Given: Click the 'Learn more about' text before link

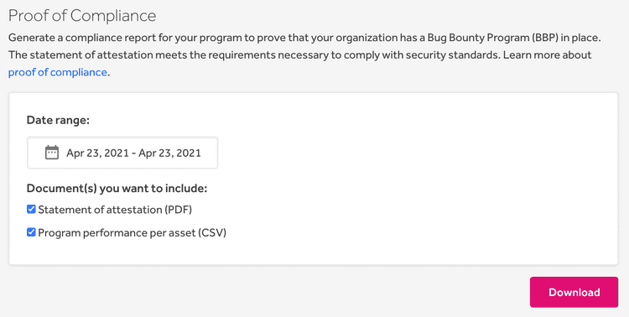Looking at the screenshot, I should pos(547,55).
